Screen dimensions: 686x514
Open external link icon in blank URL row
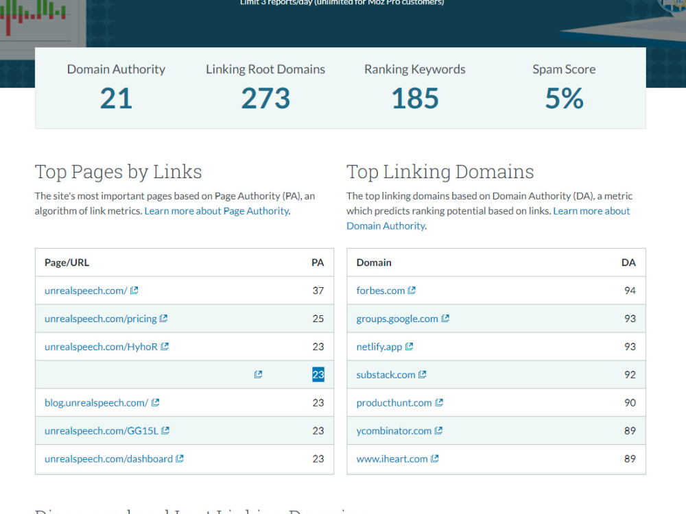click(258, 374)
